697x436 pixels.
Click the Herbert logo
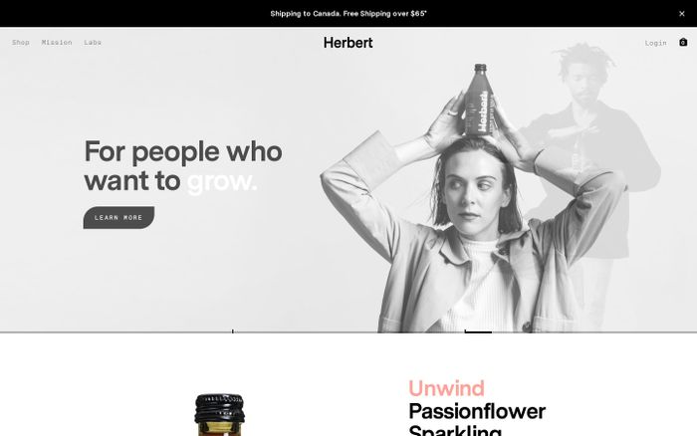(348, 43)
